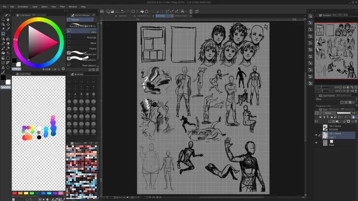Open CLIP STUDIO launcher icon in command bar

click(x=102, y=12)
